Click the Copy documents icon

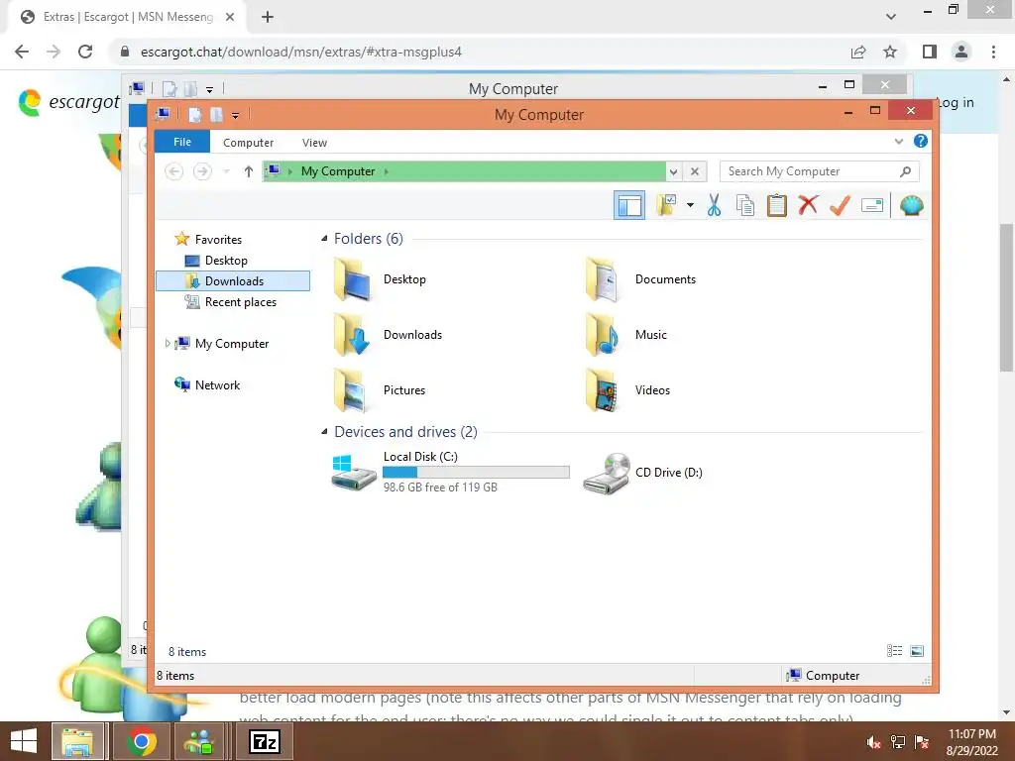pyautogui.click(x=745, y=205)
